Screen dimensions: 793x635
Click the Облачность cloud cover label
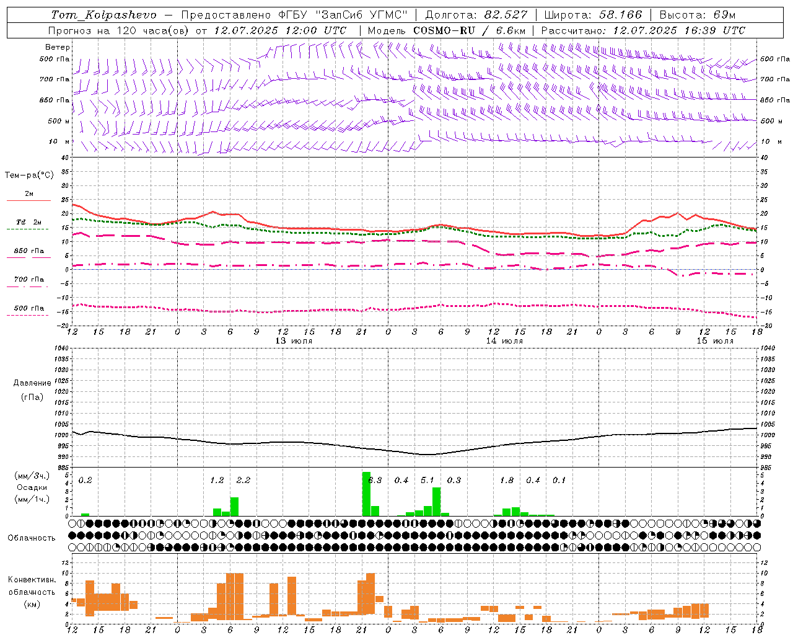pos(32,538)
